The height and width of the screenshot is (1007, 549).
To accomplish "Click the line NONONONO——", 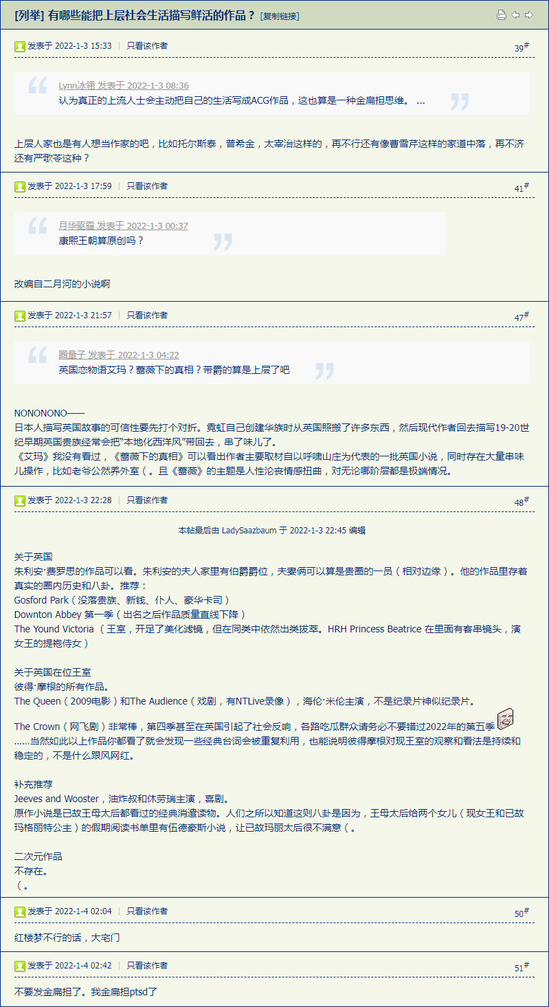I will [49, 413].
